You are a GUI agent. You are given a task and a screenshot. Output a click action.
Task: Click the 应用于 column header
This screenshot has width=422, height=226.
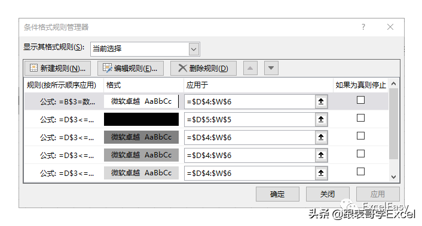[258, 85]
